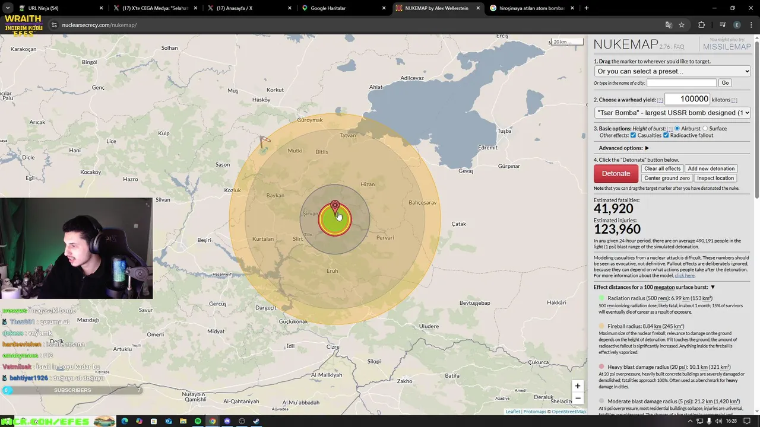
Task: Open the Tsar Bomba warhead preset dropdown
Action: click(x=672, y=113)
